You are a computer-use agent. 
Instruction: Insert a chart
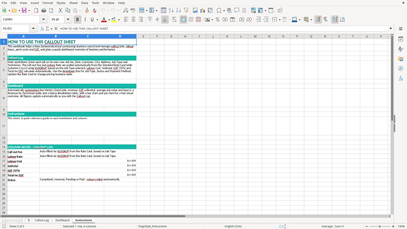203,11
